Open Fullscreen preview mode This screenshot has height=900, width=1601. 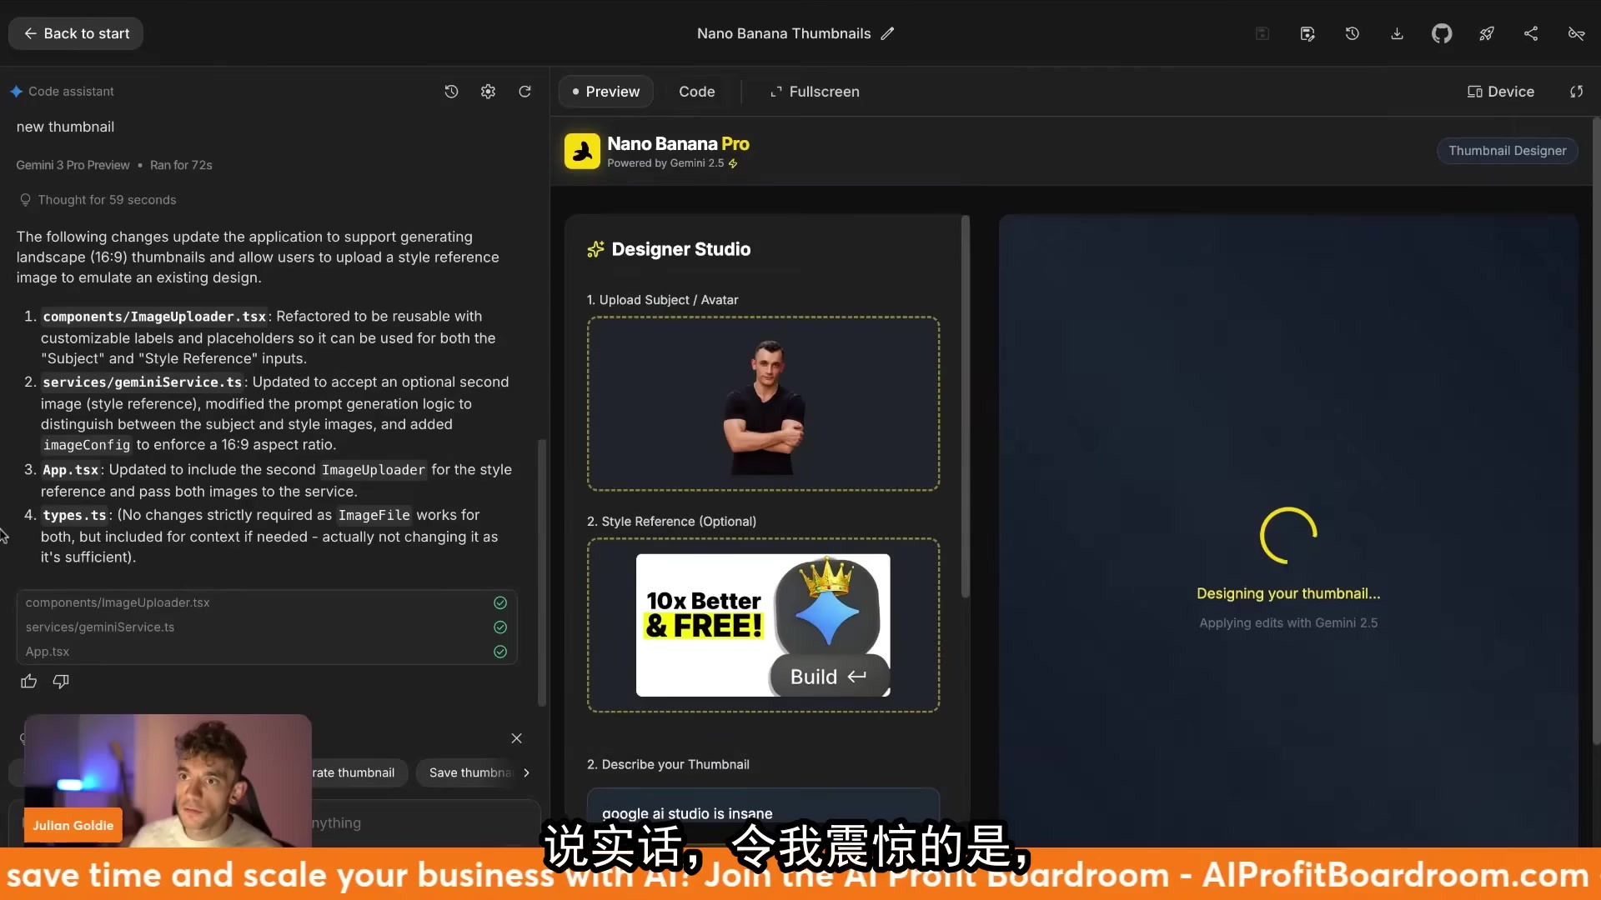point(814,92)
